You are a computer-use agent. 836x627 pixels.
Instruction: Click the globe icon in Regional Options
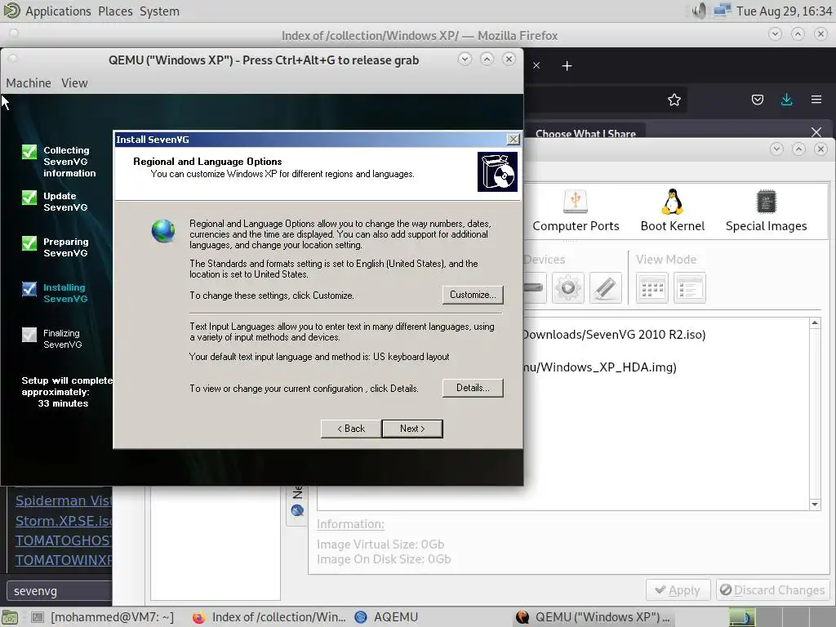point(162,231)
